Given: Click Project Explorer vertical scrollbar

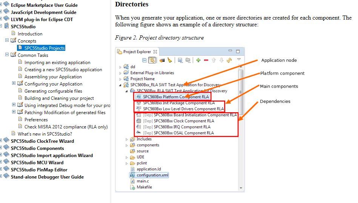Looking at the screenshot, I should coord(241,127).
